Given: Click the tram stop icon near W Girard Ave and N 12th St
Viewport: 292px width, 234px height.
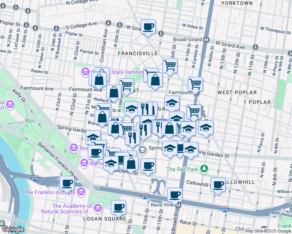Looking at the screenshot, I should coord(256,47).
